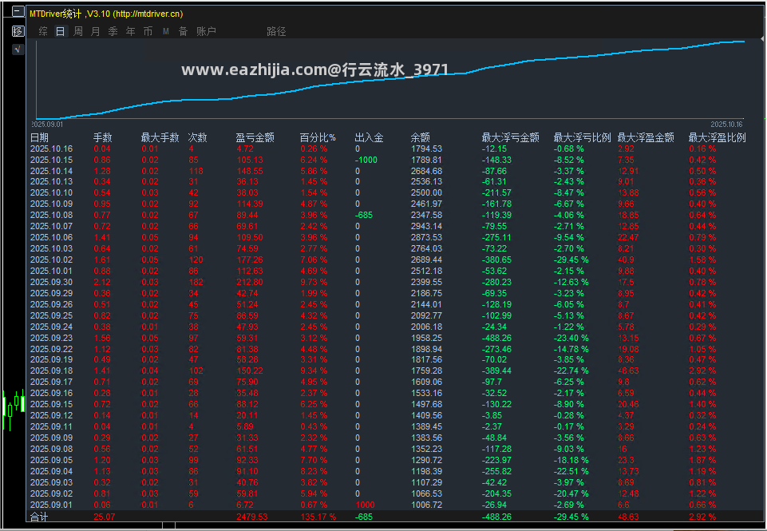Click profit value 5.89
The image size is (767, 531).
(244, 426)
